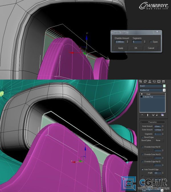Click Cancel in Chamfer Edges dialog
This screenshot has height=192, width=171.
pos(151,48)
